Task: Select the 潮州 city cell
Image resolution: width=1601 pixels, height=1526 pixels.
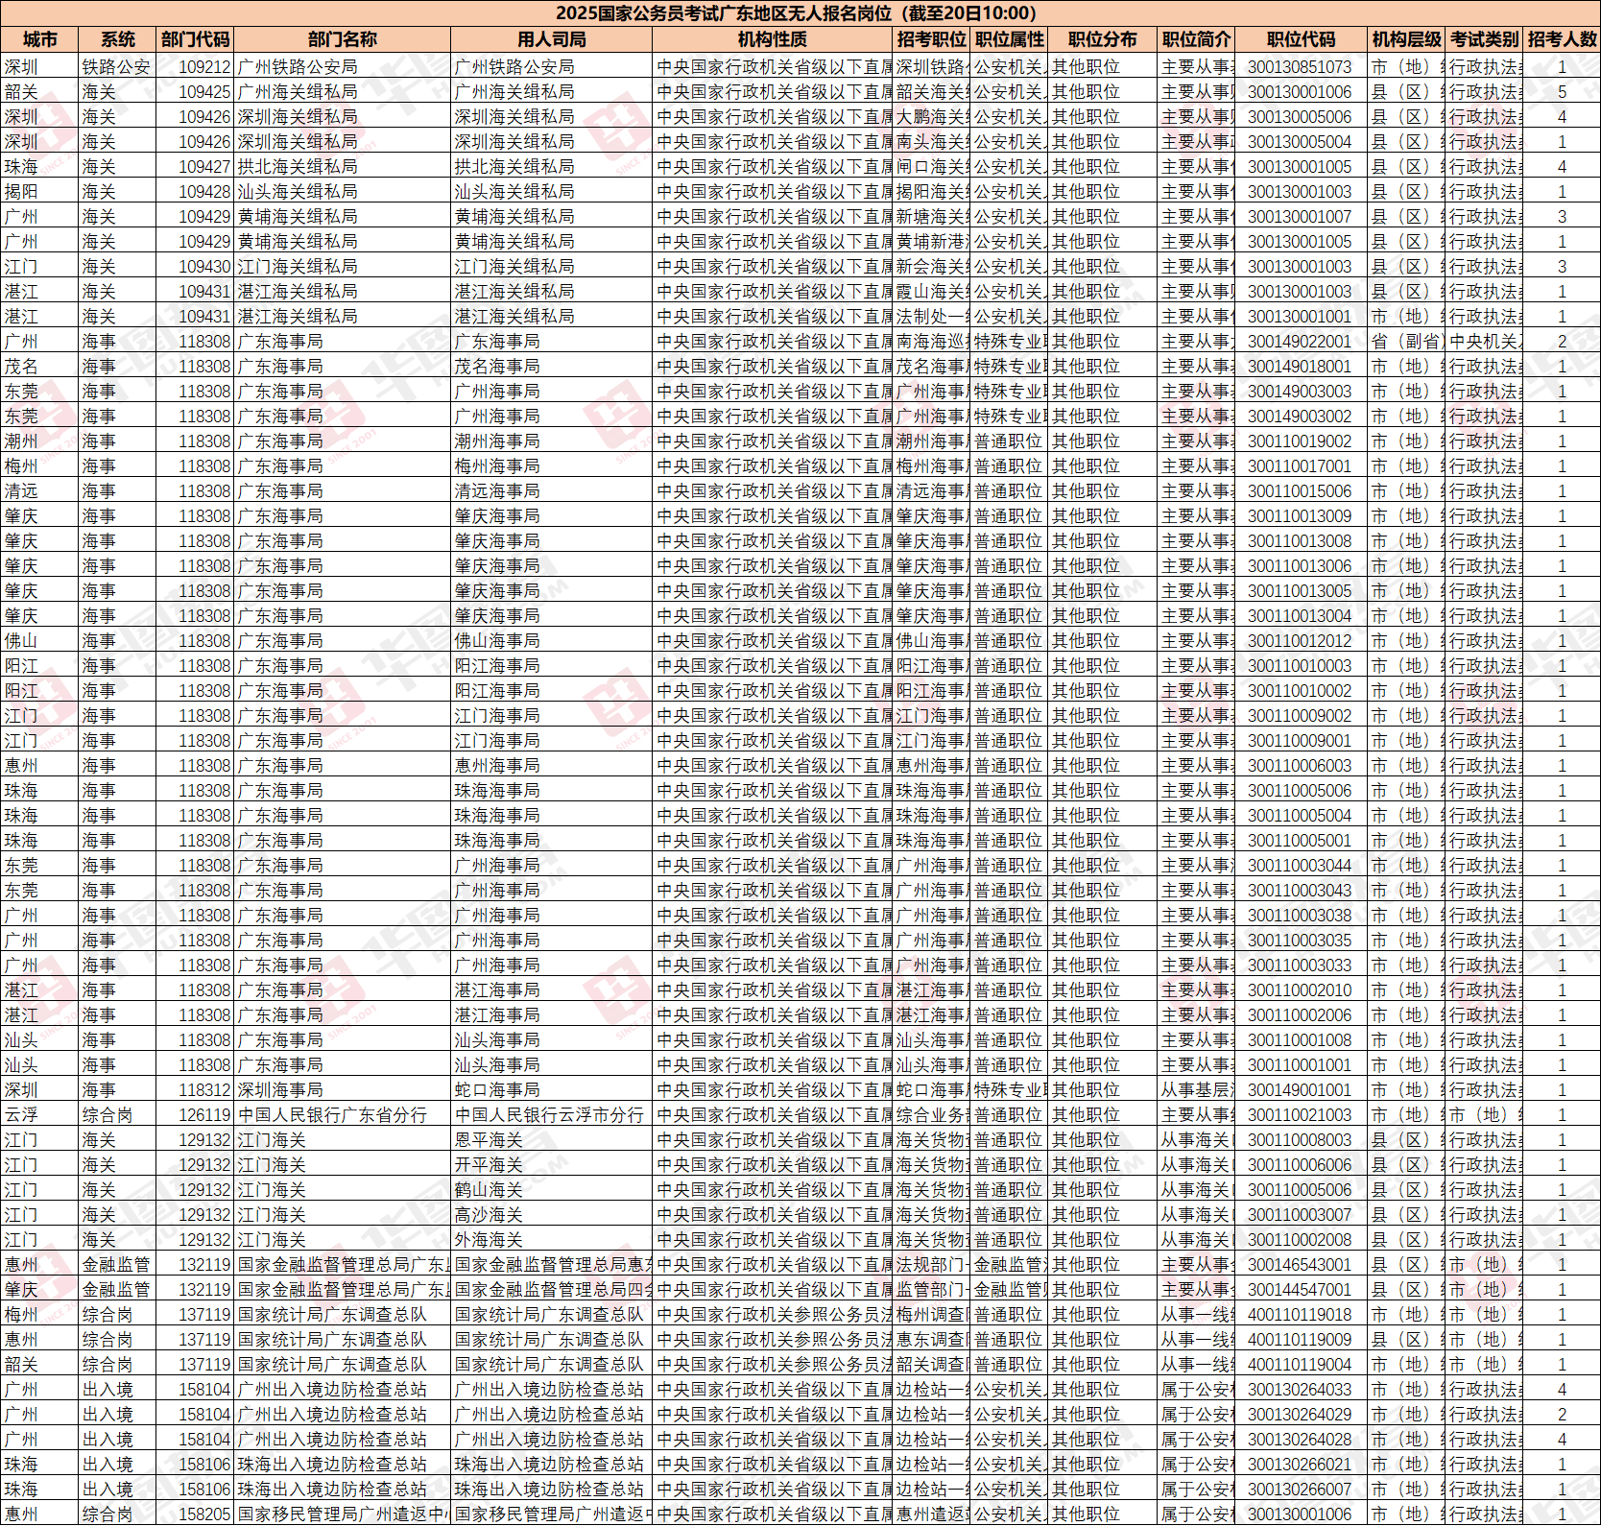Action: 21,441
